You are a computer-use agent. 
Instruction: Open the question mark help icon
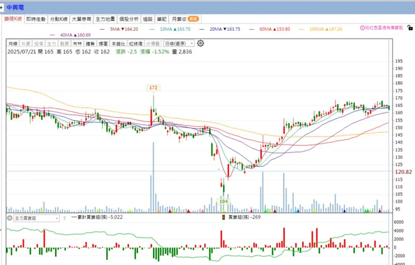pyautogui.click(x=64, y=218)
